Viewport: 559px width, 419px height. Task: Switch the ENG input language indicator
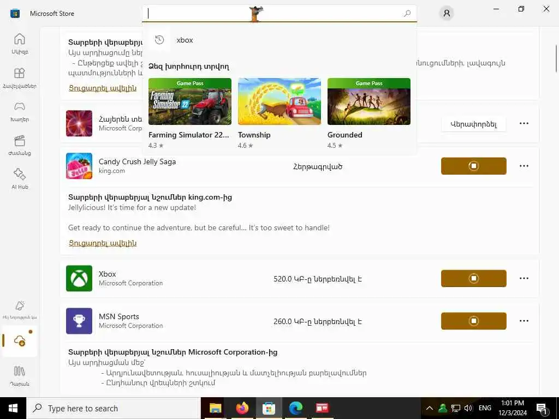485,408
